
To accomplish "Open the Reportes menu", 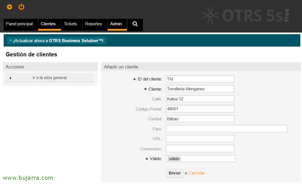I will (x=93, y=24).
